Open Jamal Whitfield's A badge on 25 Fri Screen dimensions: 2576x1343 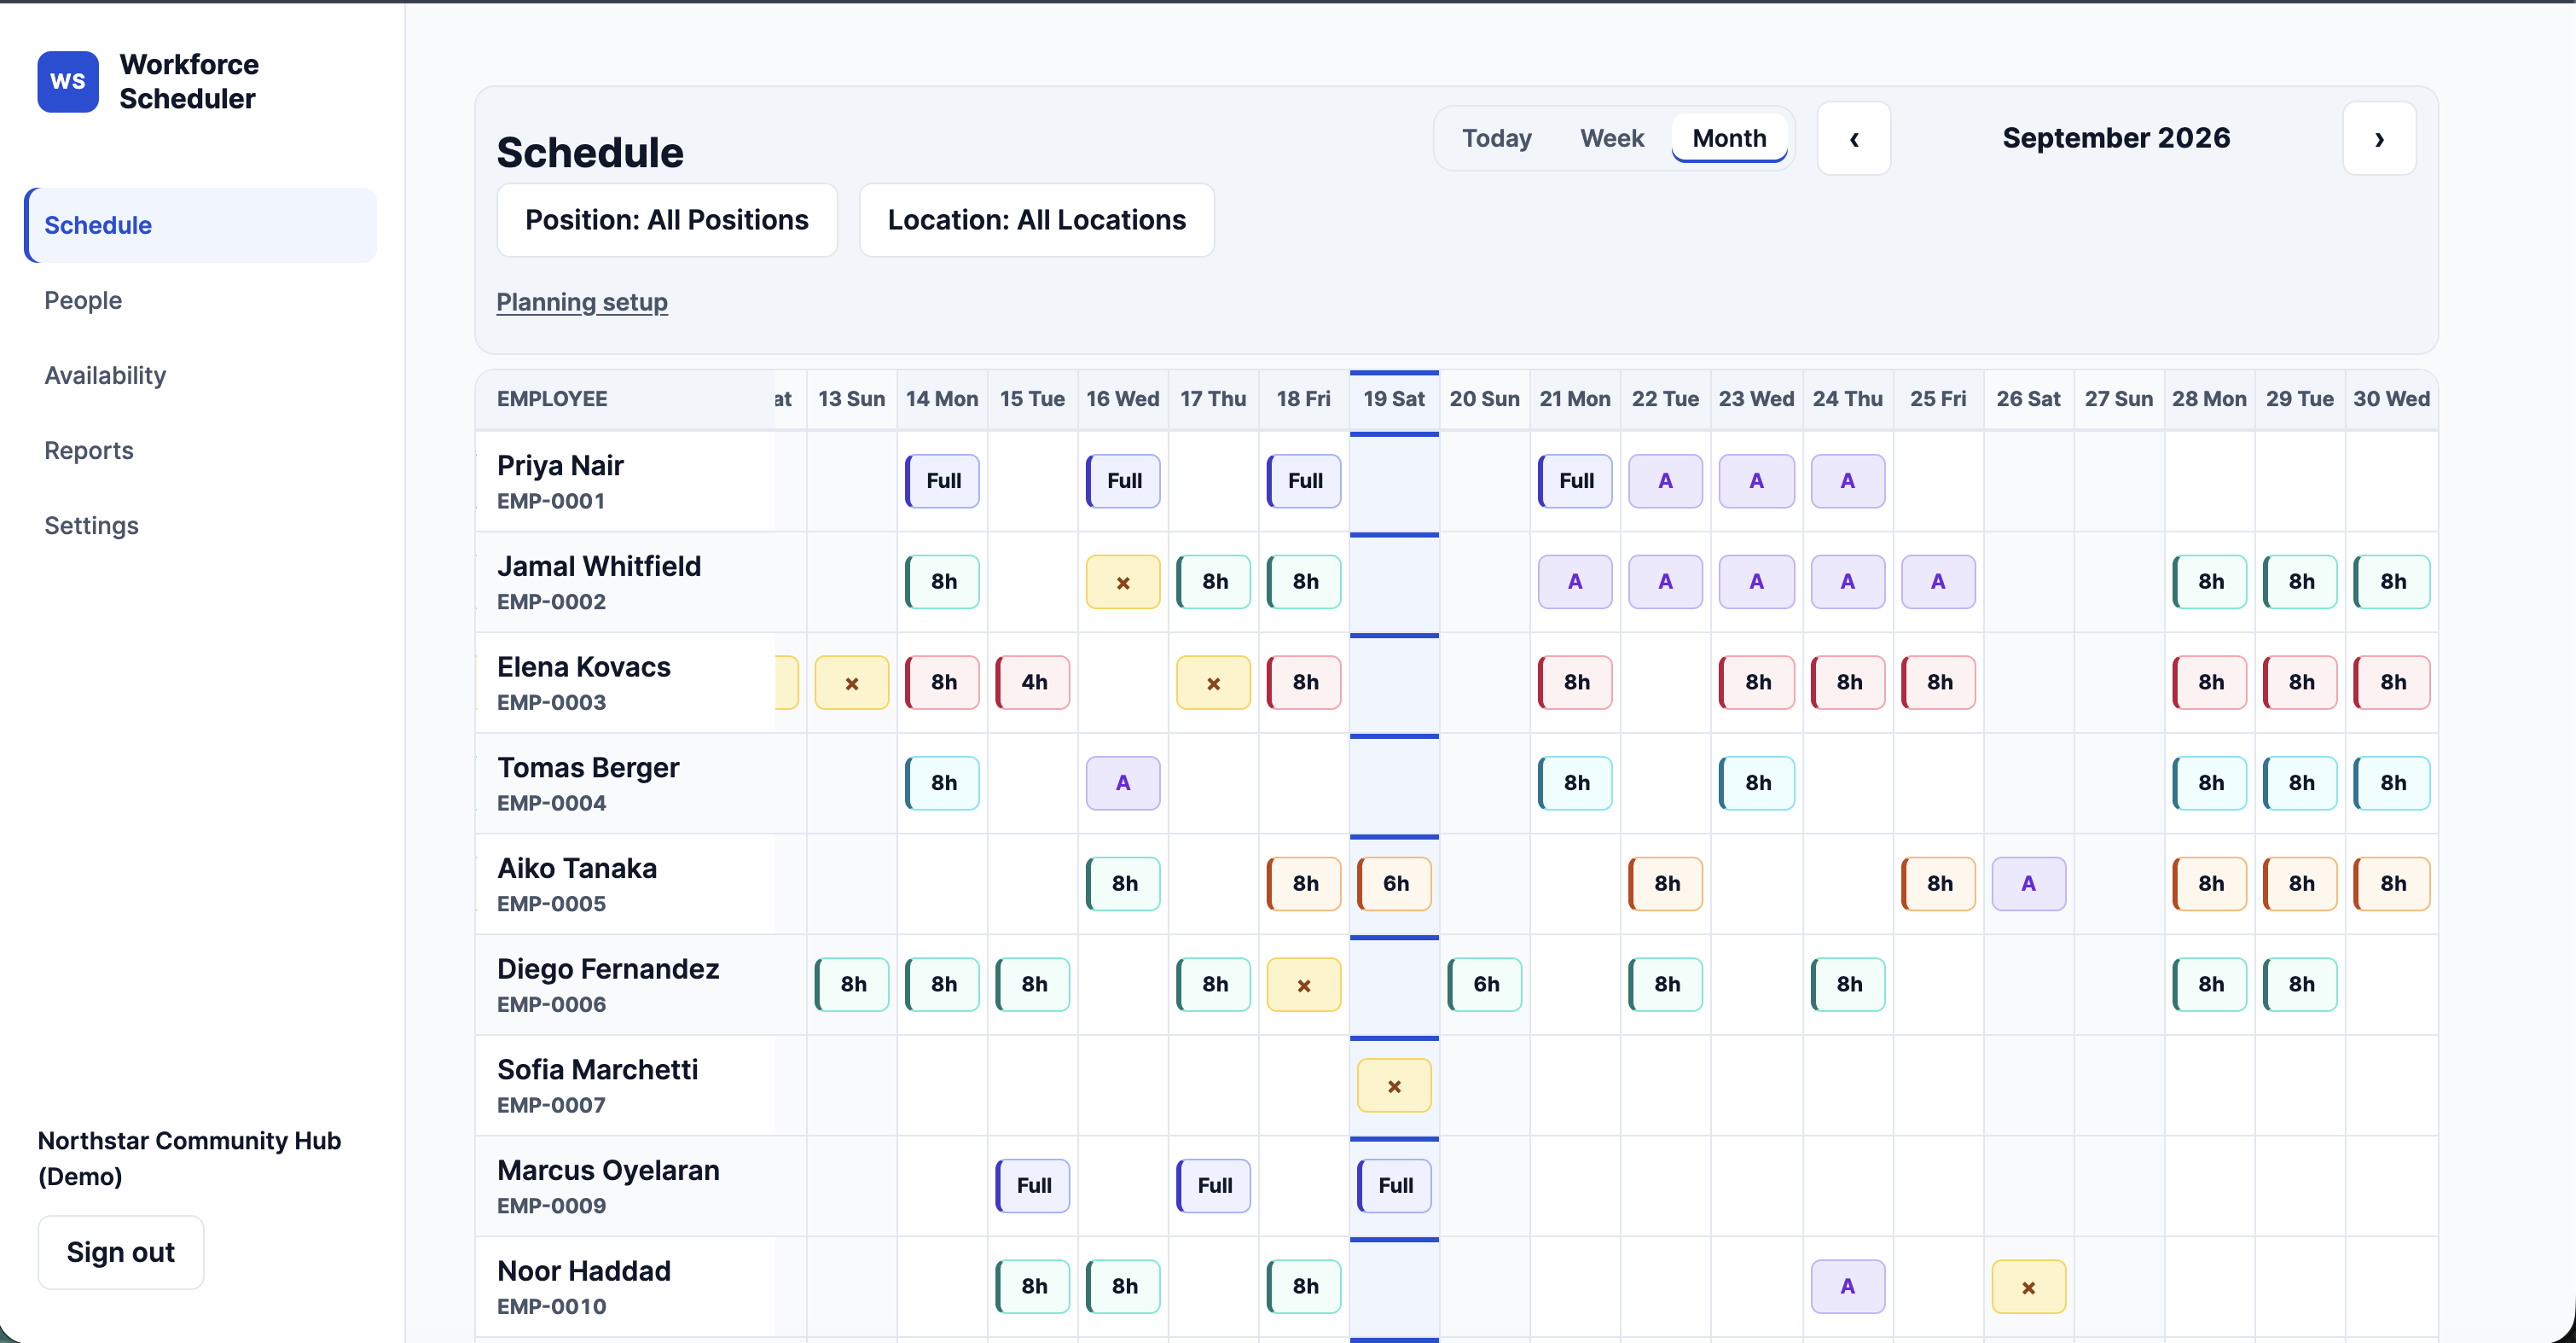(x=1938, y=582)
